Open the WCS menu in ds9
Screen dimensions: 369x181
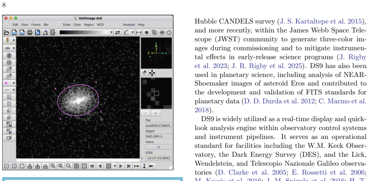(x=100, y=25)
